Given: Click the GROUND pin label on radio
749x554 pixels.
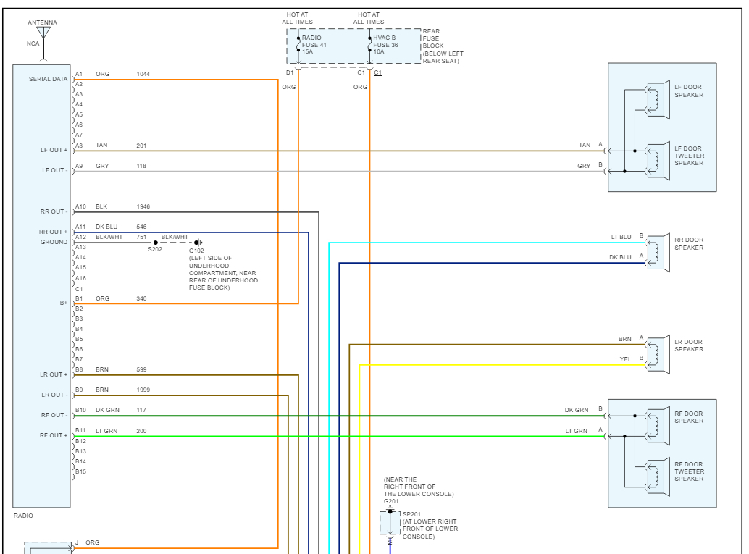Looking at the screenshot, I should [54, 242].
